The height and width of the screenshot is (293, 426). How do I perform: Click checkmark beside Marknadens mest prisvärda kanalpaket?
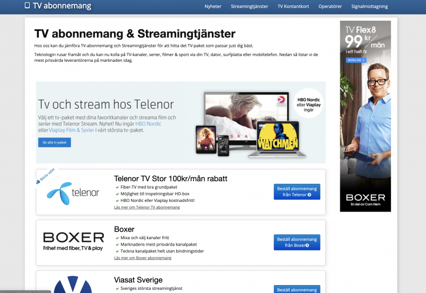point(117,245)
